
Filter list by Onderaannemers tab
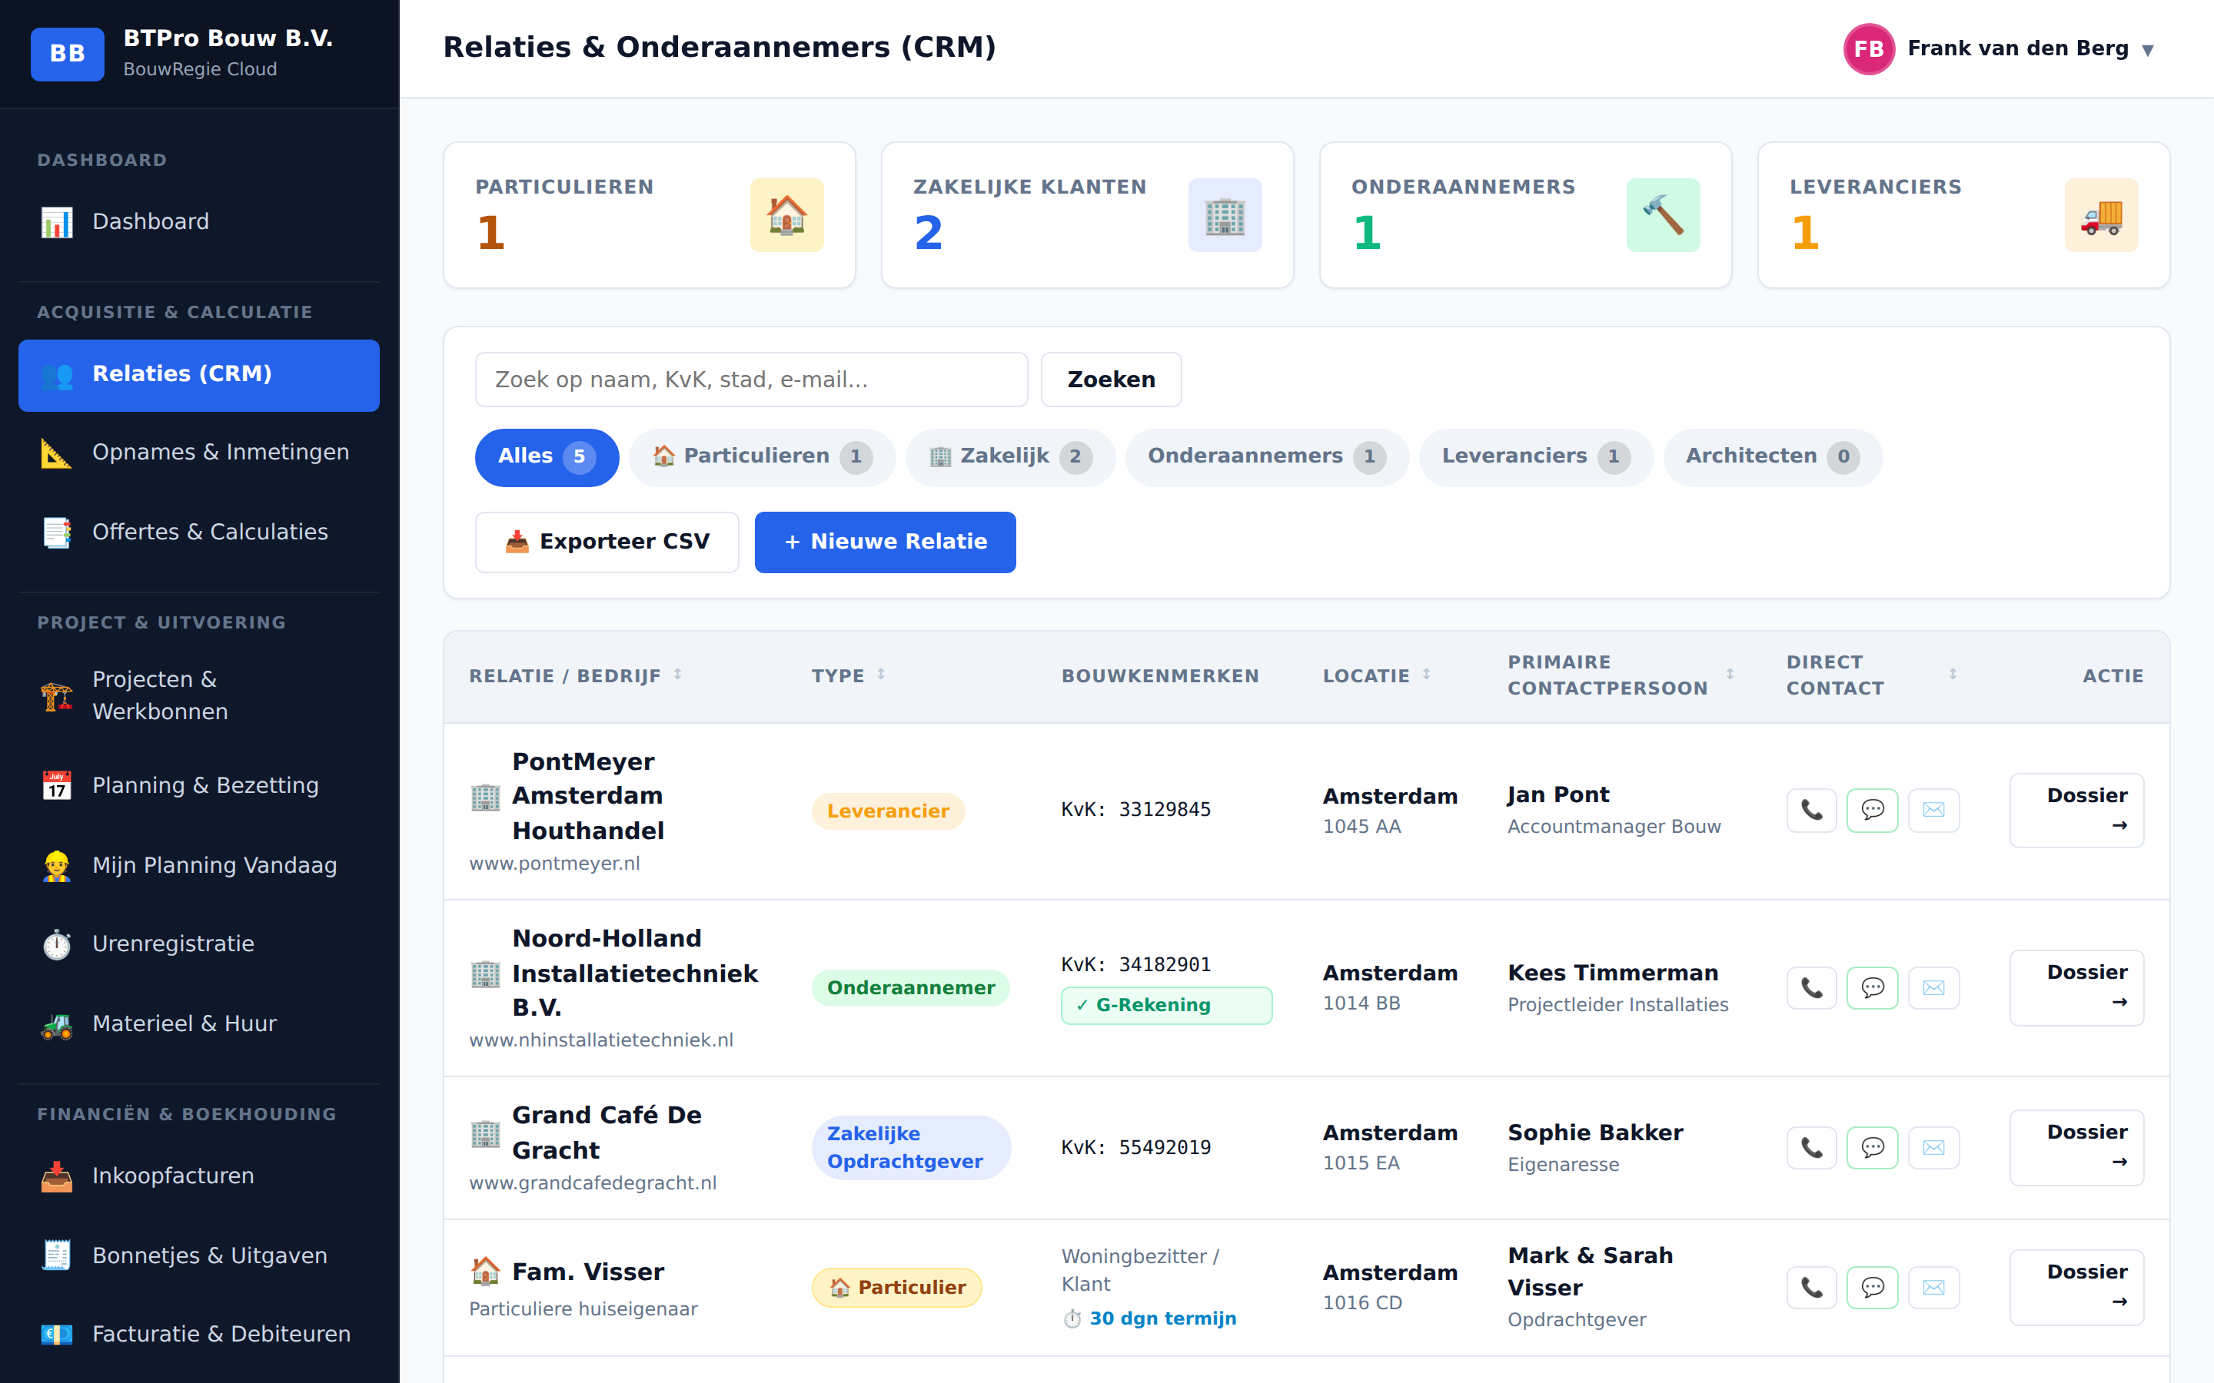(1266, 457)
